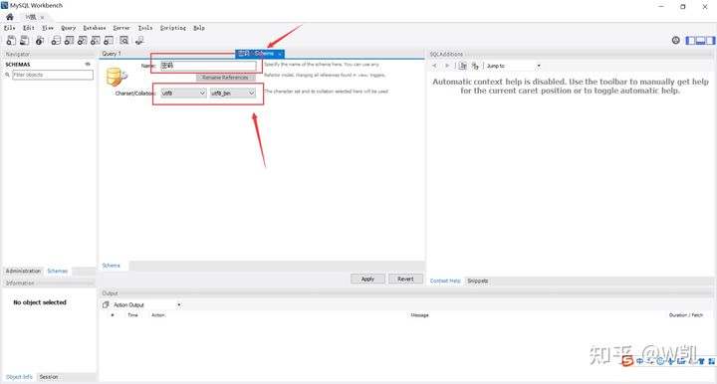The width and height of the screenshot is (717, 384).
Task: Click the open SQL script icon
Action: (24, 41)
